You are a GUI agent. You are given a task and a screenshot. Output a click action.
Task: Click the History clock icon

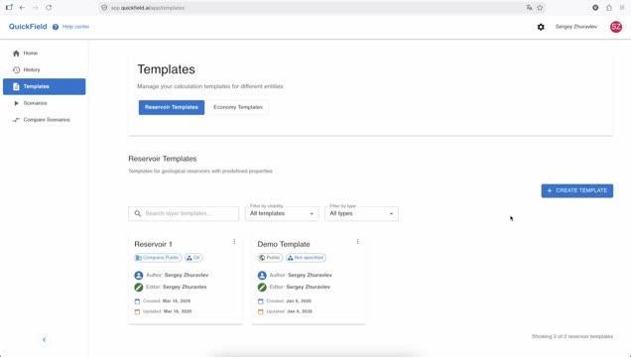(x=16, y=70)
